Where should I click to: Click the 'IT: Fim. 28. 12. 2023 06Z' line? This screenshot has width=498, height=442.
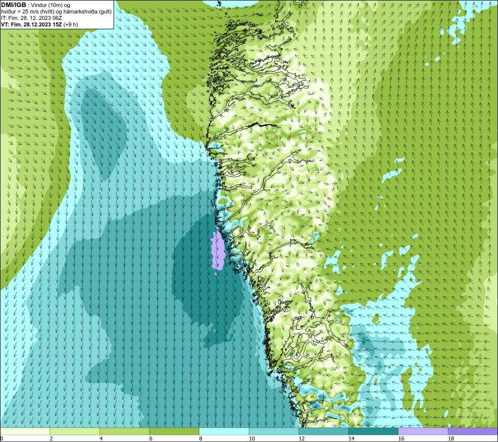pos(31,18)
